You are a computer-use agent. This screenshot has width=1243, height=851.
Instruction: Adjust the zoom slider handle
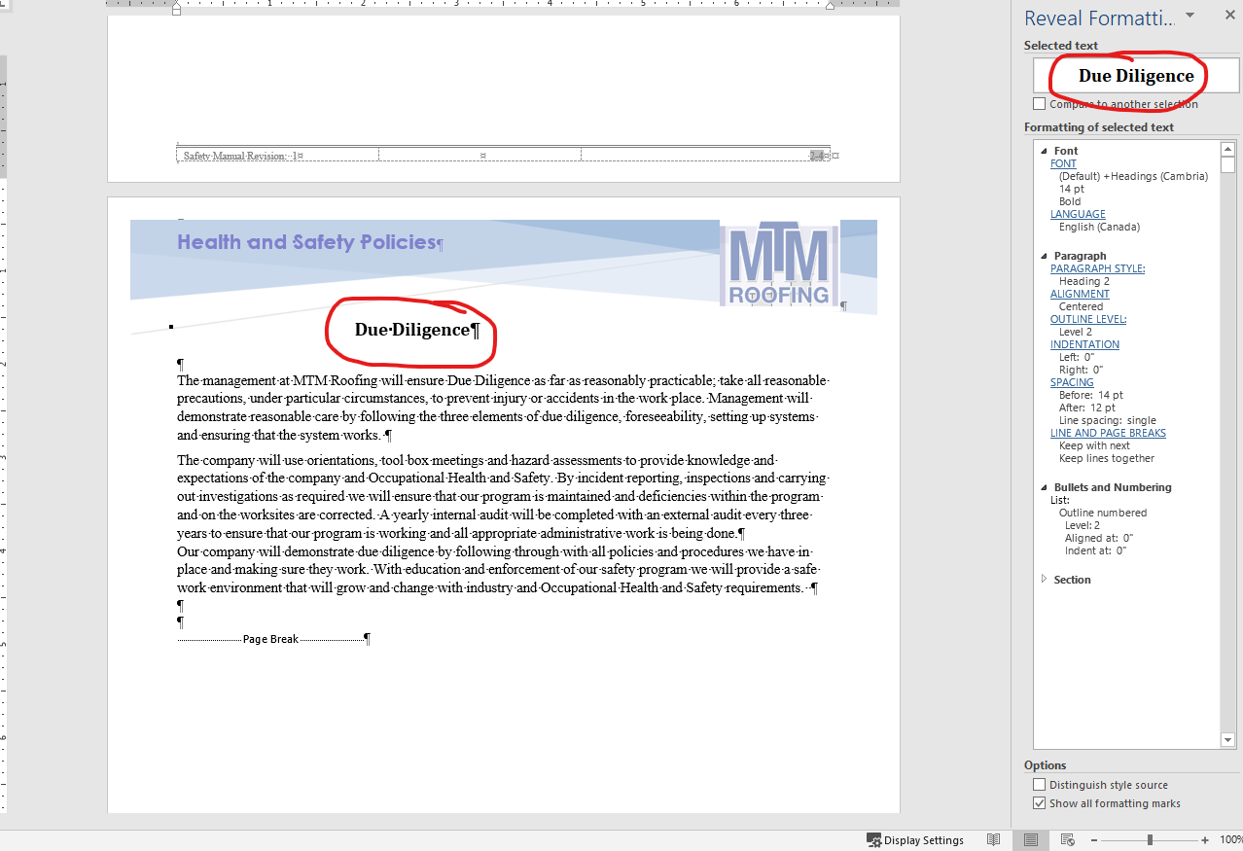pyautogui.click(x=1150, y=840)
